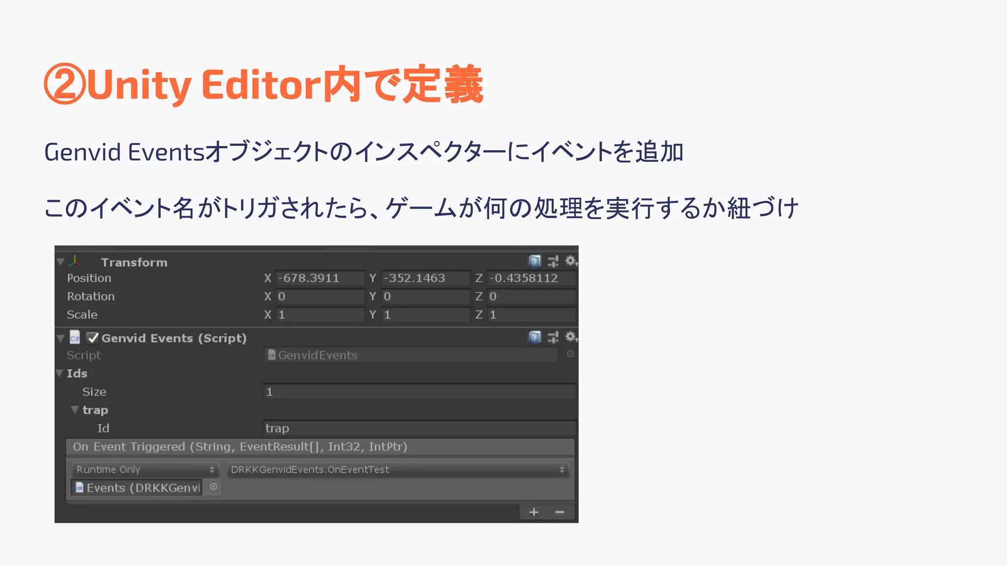This screenshot has height=566, width=1007.
Task: Click Position Y field -352.1463
Action: point(426,278)
